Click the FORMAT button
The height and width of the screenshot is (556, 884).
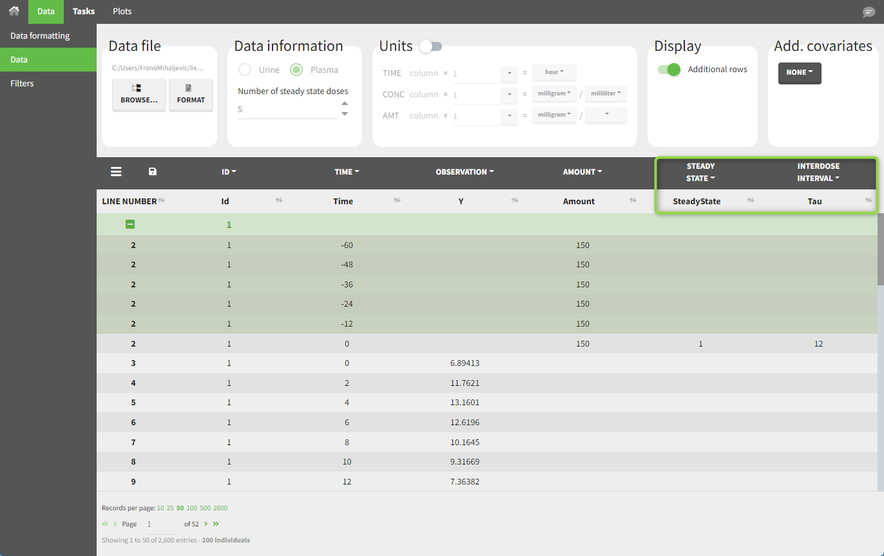(x=191, y=95)
